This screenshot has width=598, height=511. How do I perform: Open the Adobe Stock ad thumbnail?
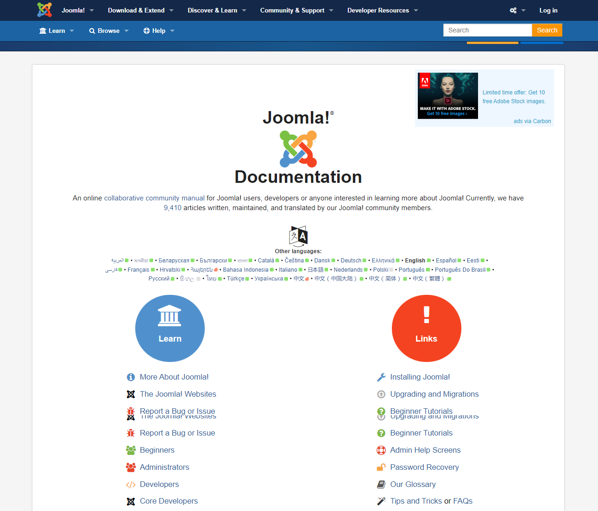[448, 96]
